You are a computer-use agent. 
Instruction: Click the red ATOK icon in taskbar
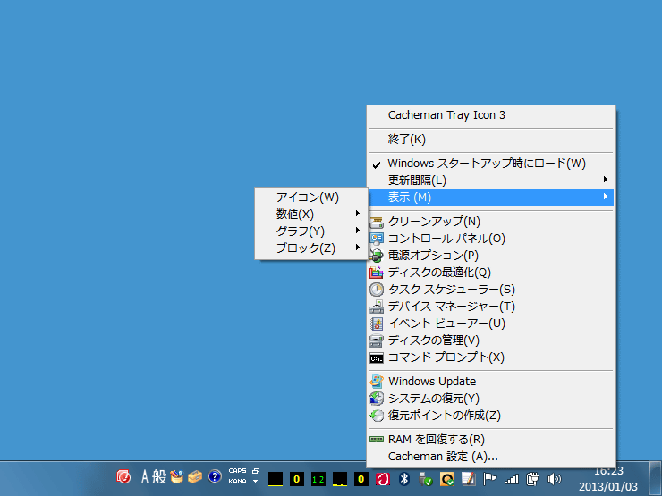(x=123, y=477)
